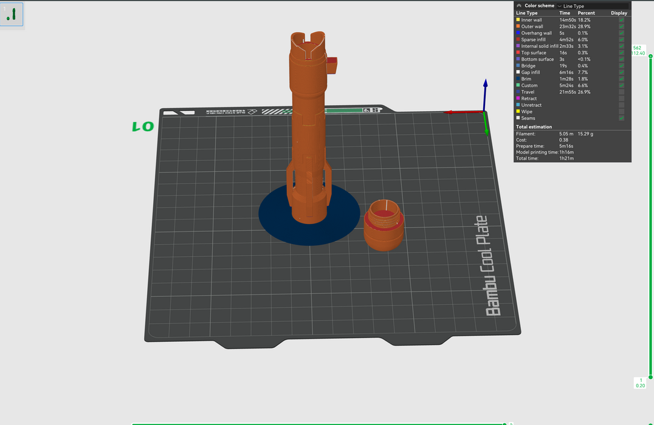This screenshot has height=425, width=654.
Task: Click the Sparse infill color swatch
Action: pos(518,39)
